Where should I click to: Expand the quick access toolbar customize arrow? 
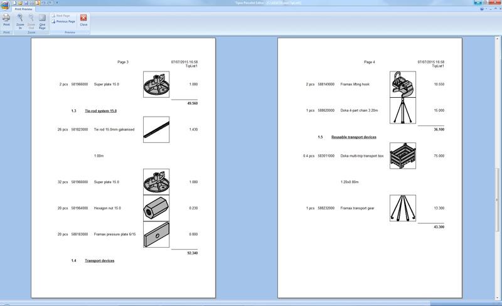[x=56, y=3]
